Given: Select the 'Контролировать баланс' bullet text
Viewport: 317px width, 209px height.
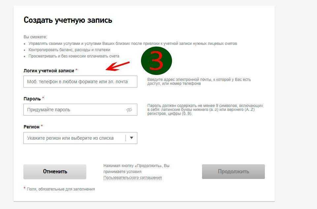Looking at the screenshot, I should point(69,50).
